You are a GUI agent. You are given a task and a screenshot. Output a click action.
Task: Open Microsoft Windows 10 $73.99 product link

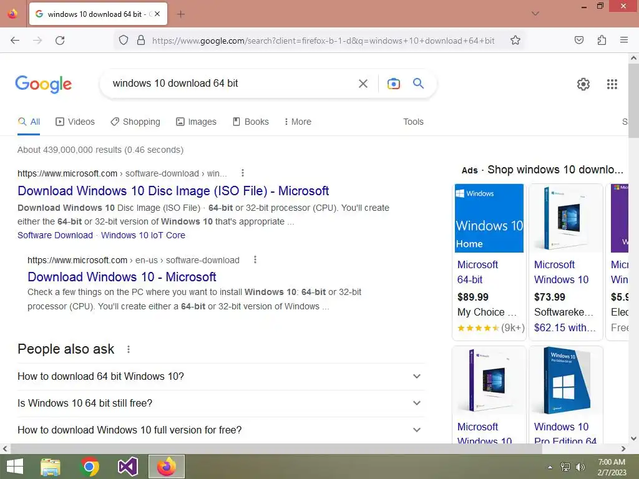tap(561, 272)
